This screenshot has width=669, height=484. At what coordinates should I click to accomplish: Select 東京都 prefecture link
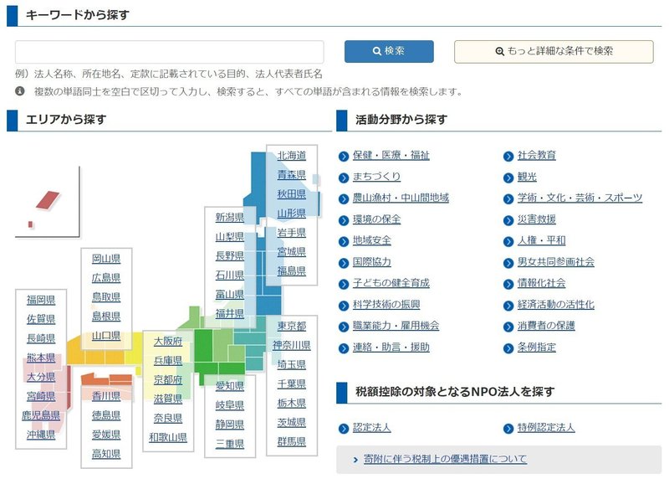click(x=292, y=327)
